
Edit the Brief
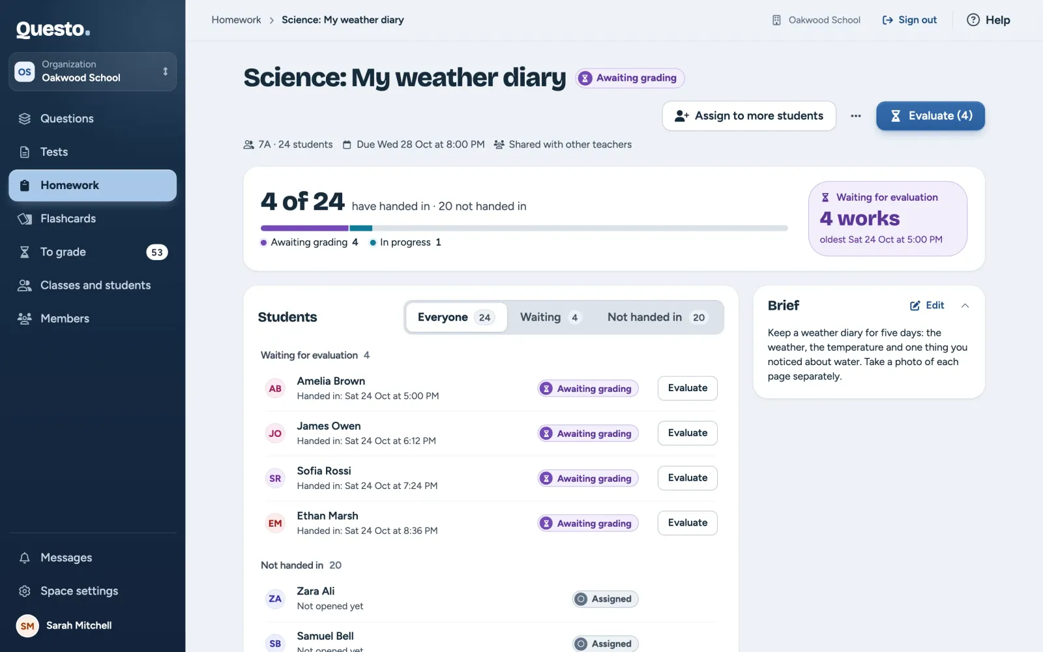927,305
